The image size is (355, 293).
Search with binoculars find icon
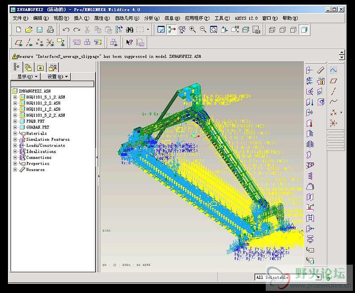tap(129, 30)
